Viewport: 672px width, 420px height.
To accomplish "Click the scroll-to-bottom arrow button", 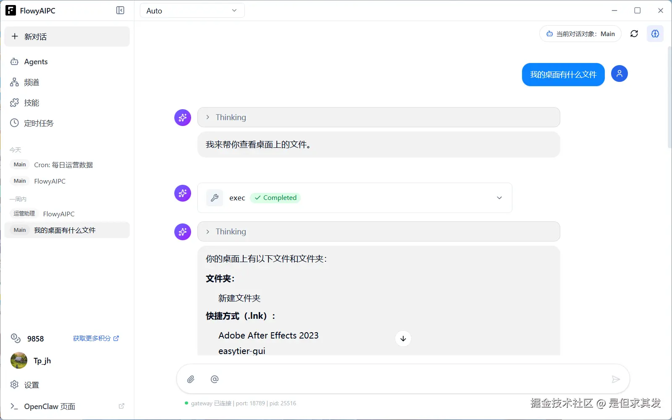I will click(x=403, y=338).
